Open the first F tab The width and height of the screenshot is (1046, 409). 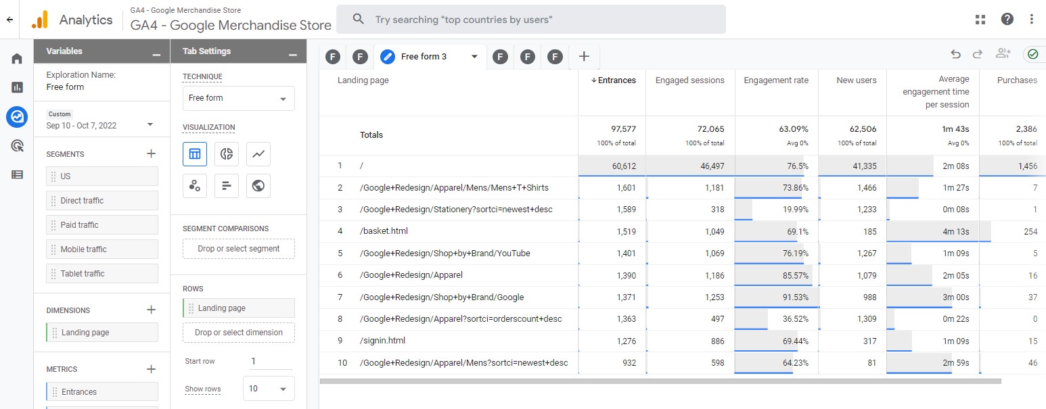(332, 57)
